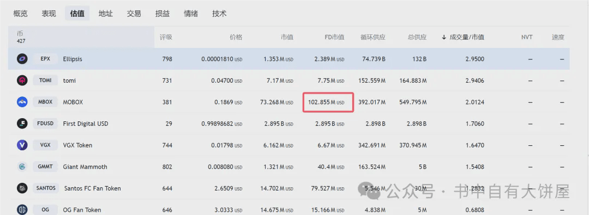Open the Giant Mammoth name
This screenshot has height=215, width=589.
click(85, 167)
